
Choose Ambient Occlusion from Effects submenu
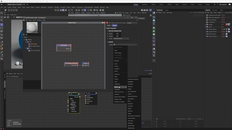click(x=133, y=79)
